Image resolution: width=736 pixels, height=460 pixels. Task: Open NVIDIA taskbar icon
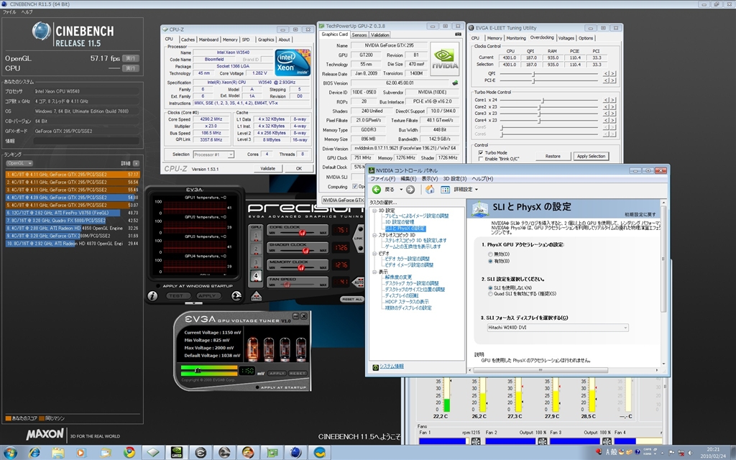pos(177,453)
